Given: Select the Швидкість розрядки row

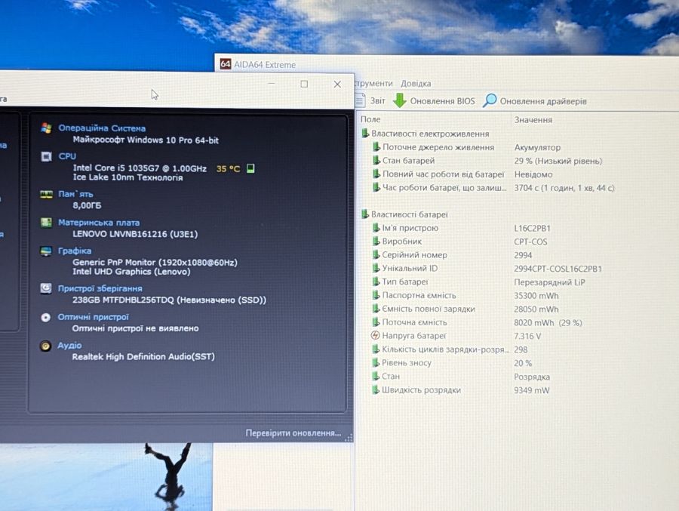Looking at the screenshot, I should [460, 390].
